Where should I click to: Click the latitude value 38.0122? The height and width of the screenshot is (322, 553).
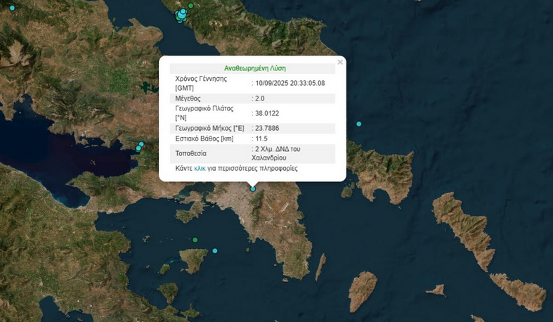coord(267,112)
